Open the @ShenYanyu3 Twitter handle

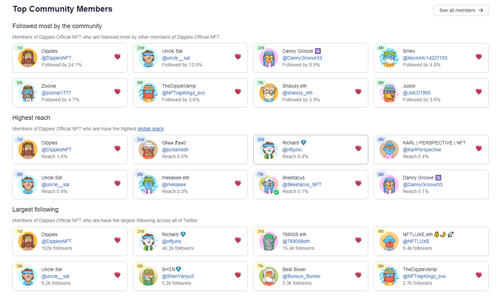(x=178, y=276)
